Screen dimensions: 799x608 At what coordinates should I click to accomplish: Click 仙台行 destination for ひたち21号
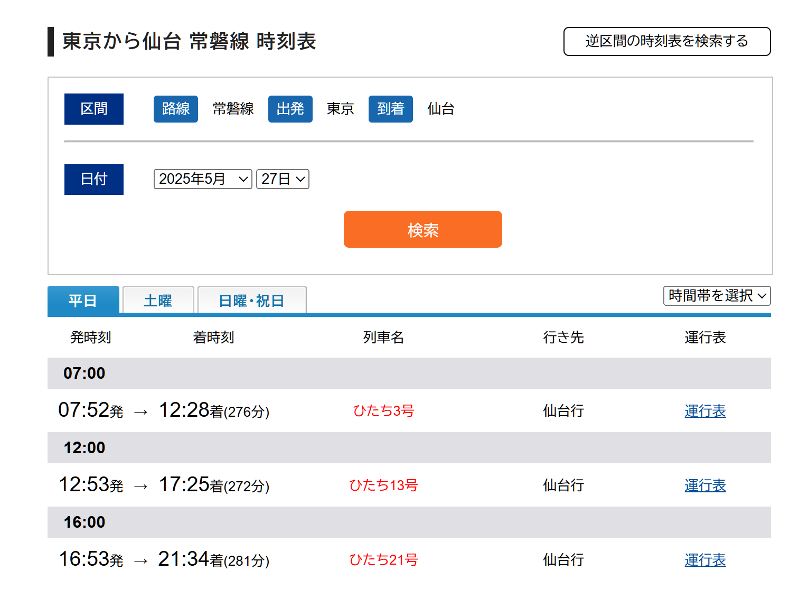(x=563, y=560)
